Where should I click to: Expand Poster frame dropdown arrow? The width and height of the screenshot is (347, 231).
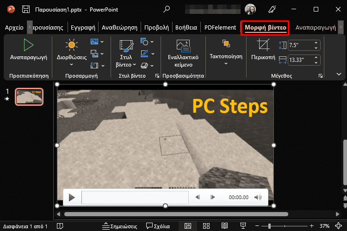click(102, 54)
